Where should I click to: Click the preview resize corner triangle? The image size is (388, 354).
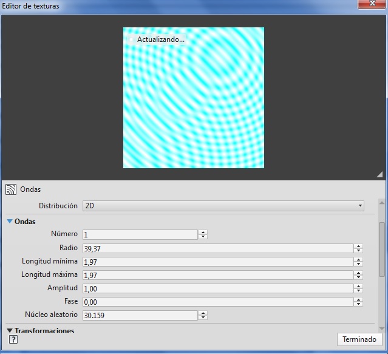tap(379, 175)
